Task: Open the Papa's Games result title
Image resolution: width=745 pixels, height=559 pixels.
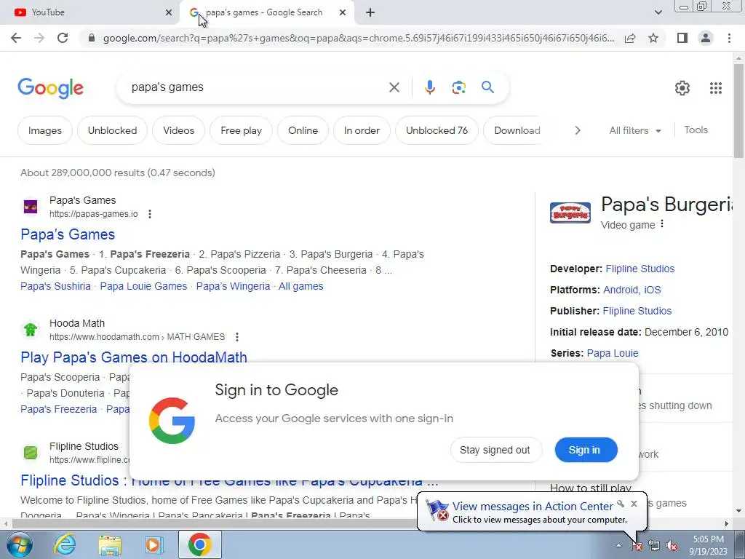Action: [68, 234]
